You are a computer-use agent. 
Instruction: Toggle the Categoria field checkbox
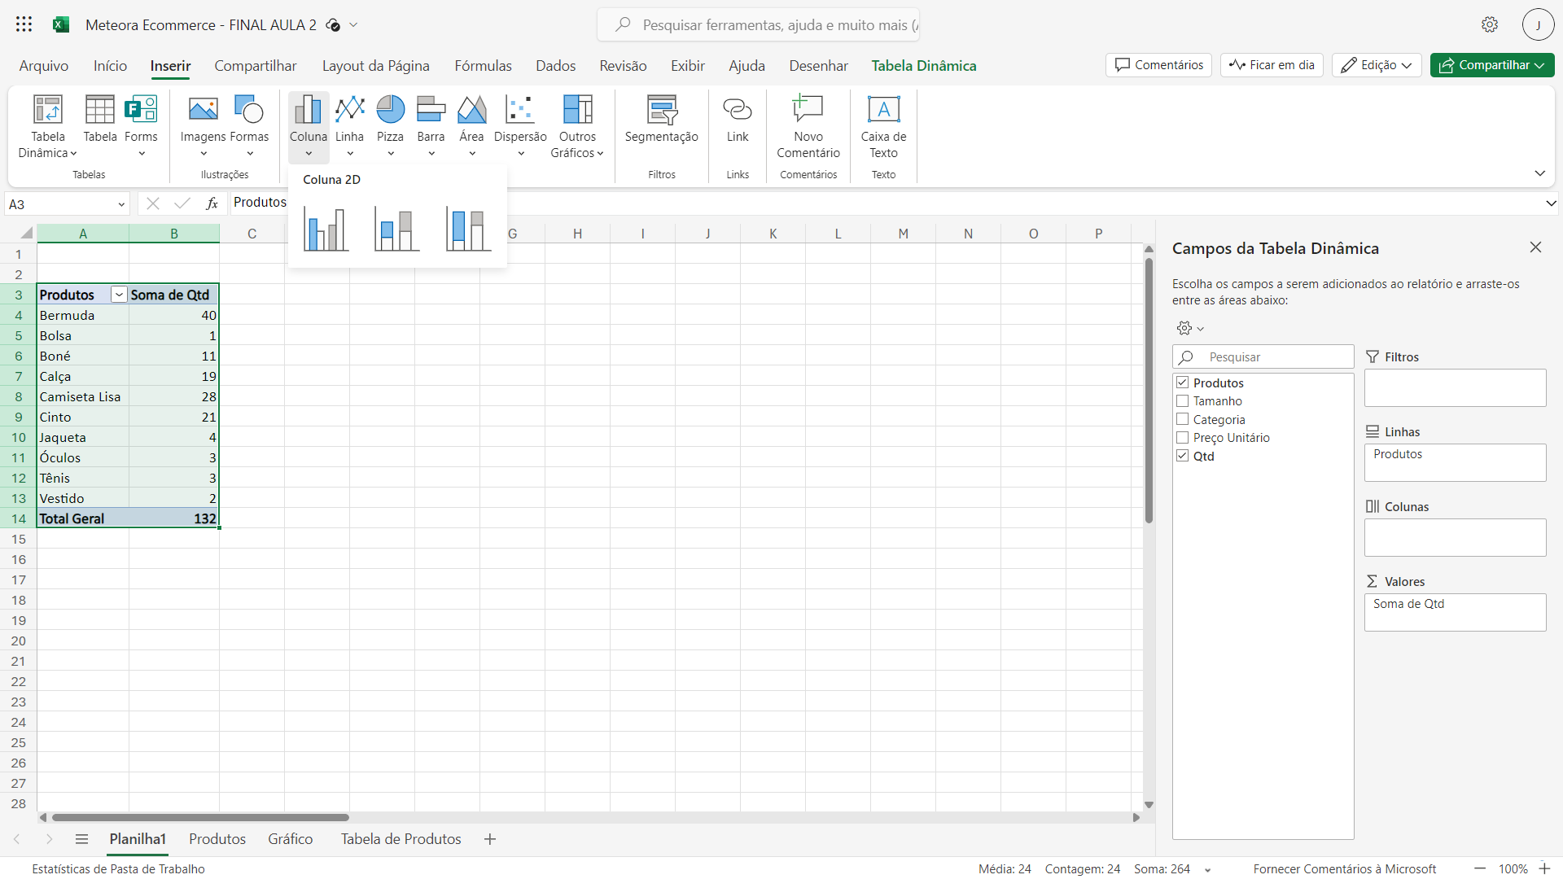point(1182,418)
